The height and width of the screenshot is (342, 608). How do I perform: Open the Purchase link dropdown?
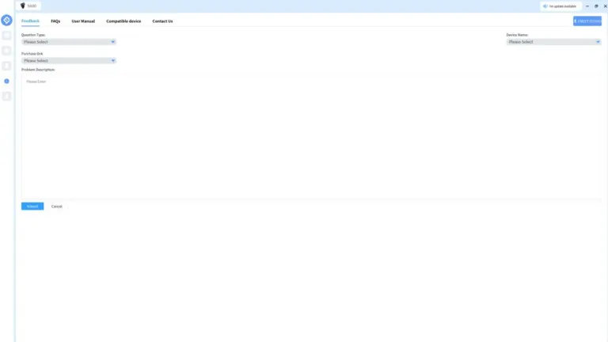69,60
